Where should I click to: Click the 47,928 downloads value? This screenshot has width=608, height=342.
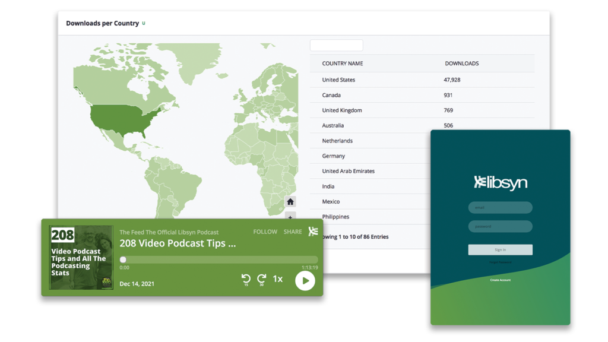click(452, 80)
